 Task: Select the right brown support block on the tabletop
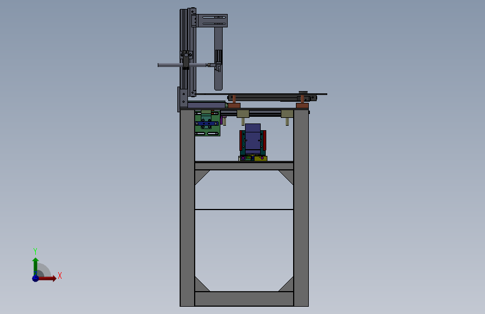[302, 106]
